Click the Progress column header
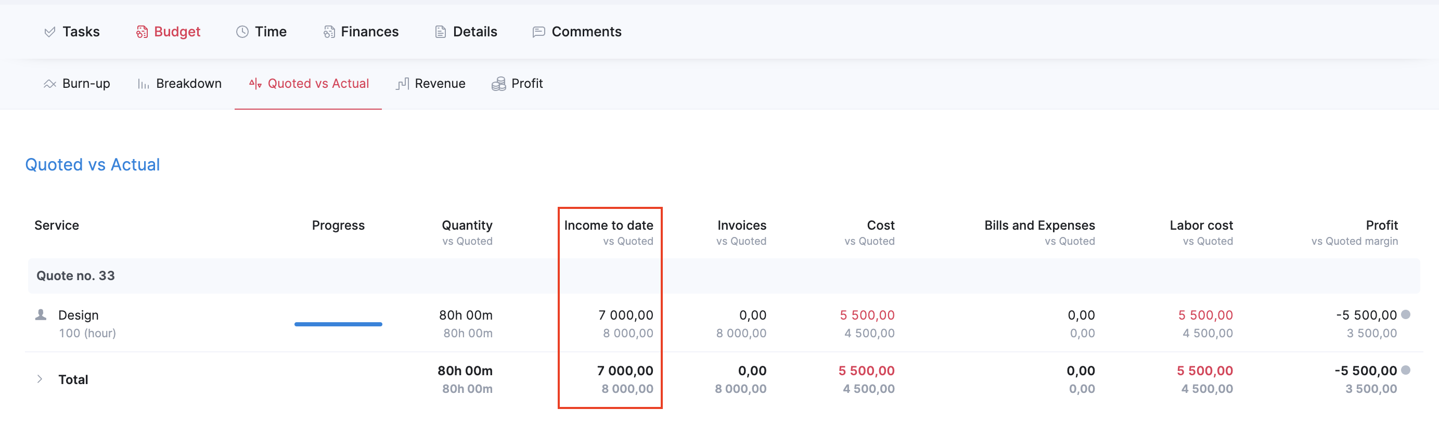 point(339,226)
